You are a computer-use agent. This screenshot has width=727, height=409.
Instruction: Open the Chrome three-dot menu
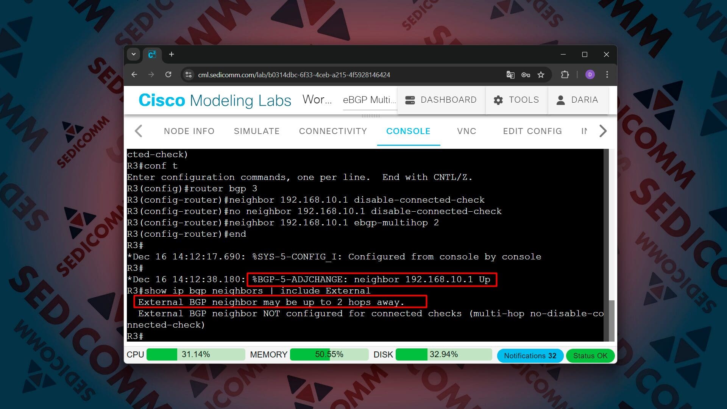[x=607, y=75]
